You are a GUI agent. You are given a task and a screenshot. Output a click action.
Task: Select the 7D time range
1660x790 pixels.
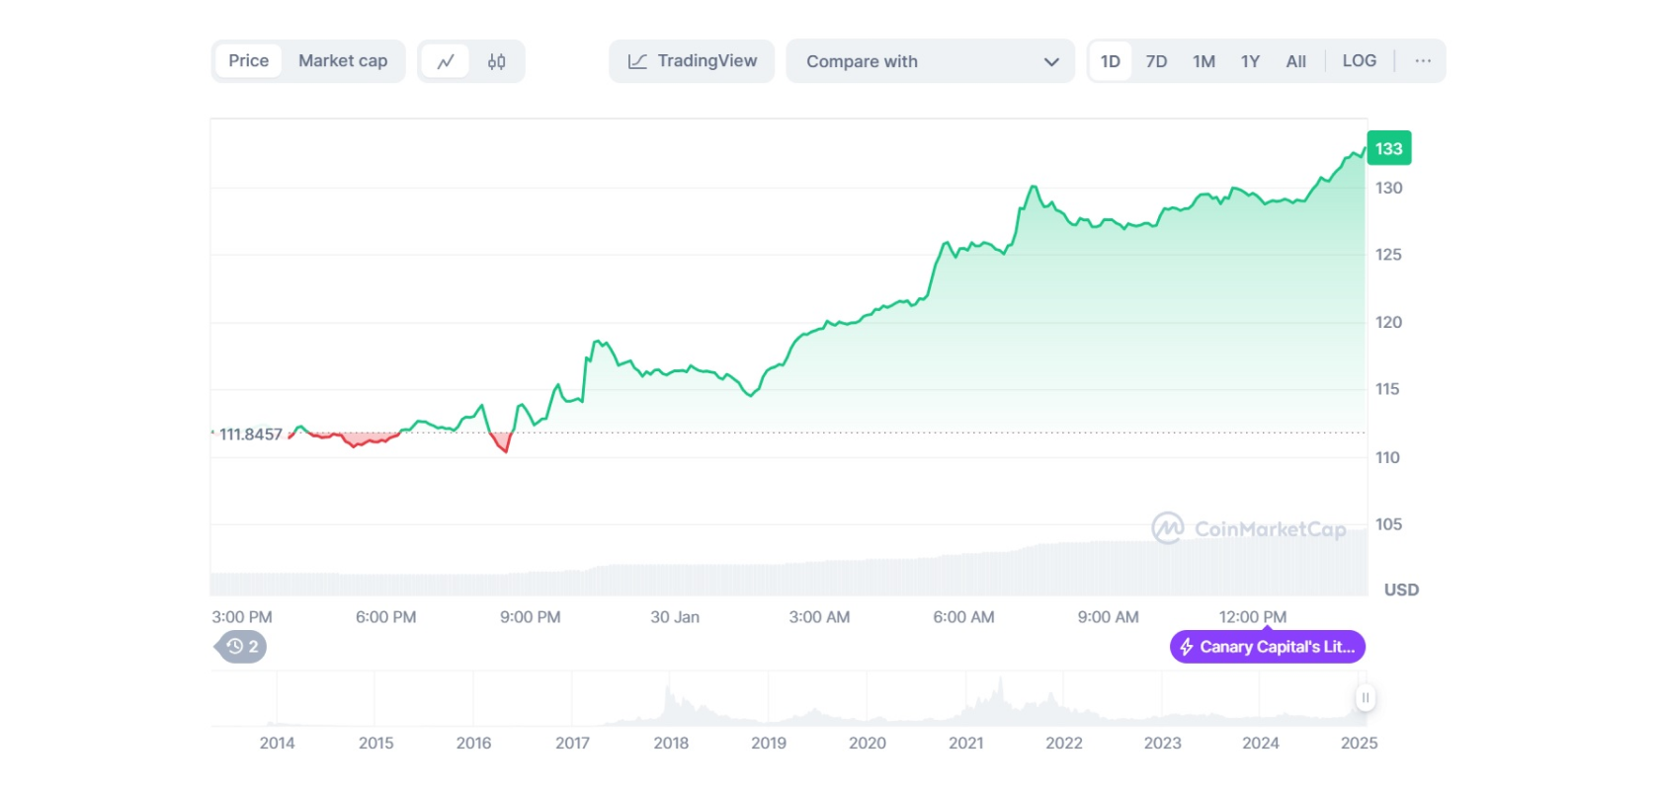pyautogui.click(x=1156, y=61)
